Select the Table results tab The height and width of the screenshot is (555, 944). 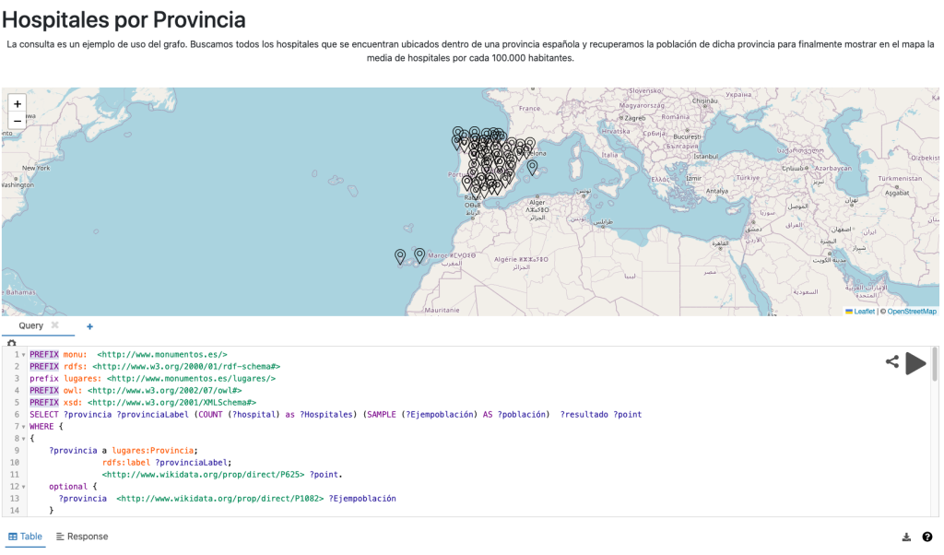point(26,537)
